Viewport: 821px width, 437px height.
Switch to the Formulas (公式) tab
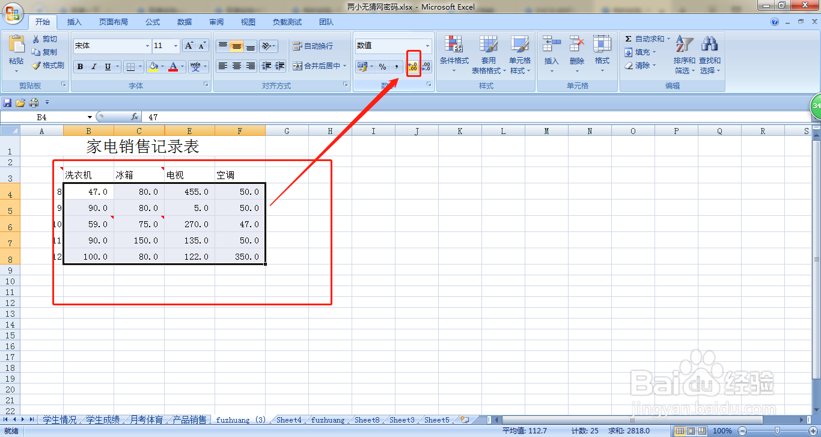point(153,22)
